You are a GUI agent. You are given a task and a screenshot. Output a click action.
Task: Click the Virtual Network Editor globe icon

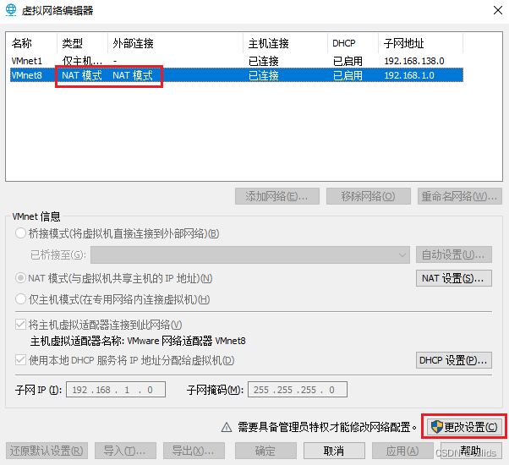(x=11, y=10)
